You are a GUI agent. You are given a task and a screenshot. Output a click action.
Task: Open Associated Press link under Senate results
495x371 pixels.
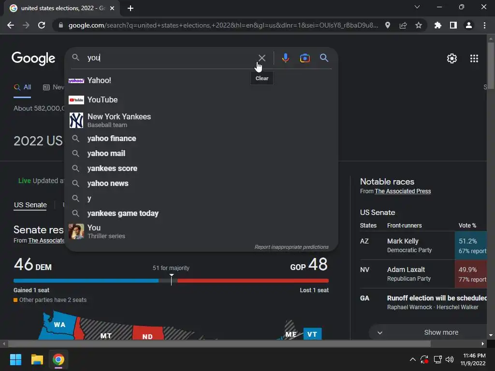click(46, 241)
